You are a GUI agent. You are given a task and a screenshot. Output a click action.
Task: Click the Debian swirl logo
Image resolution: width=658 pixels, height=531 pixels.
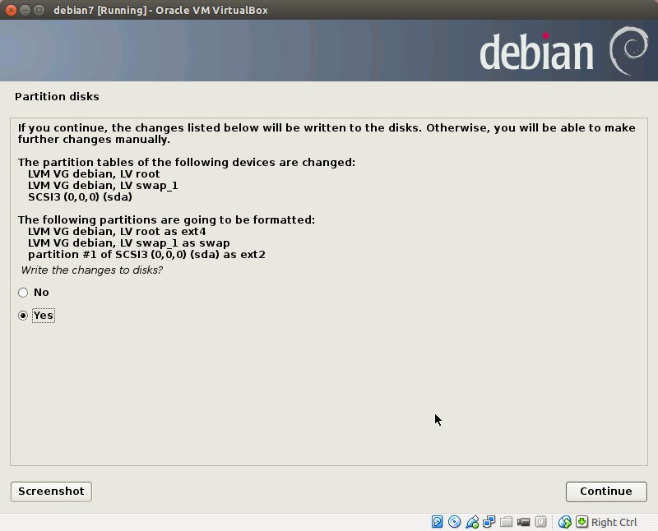628,50
